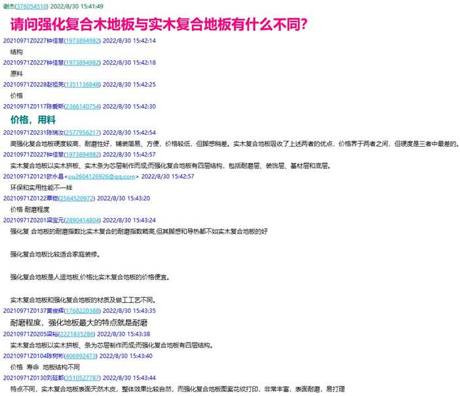Open 覃锴's link 2564520972
The image size is (460, 396).
[77, 198]
